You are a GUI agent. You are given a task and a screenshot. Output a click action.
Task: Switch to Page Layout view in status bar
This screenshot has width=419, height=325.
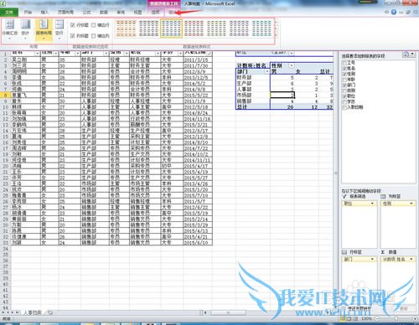click(349, 318)
